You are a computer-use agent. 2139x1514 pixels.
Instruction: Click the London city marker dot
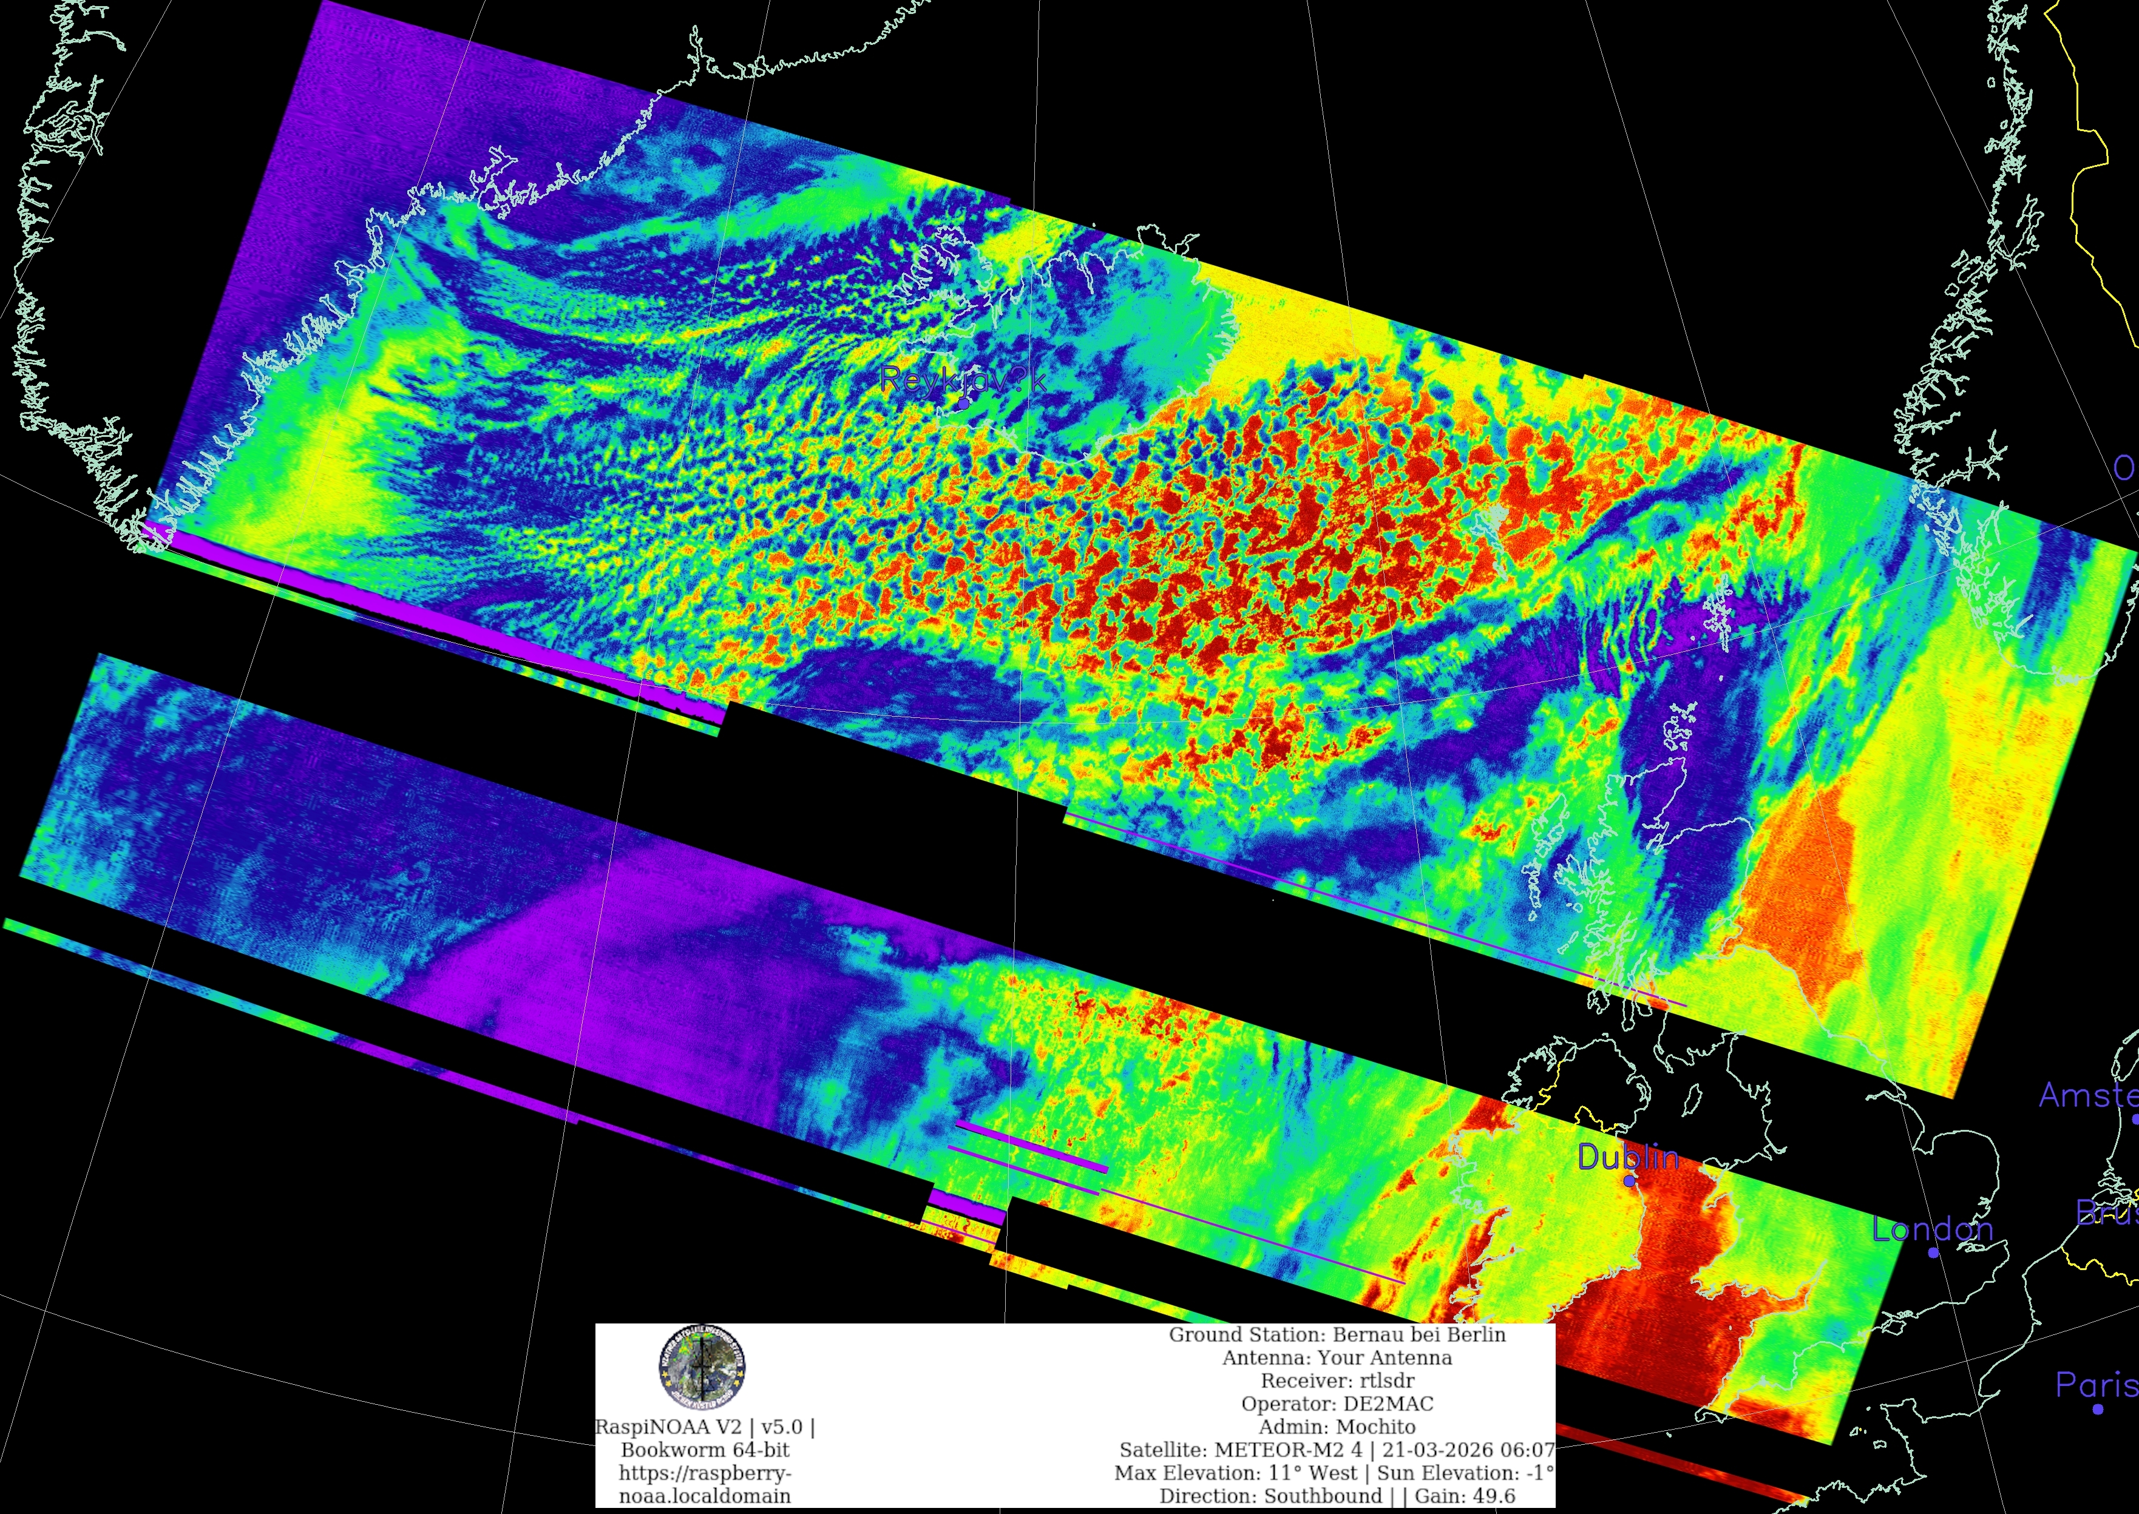click(x=1933, y=1252)
